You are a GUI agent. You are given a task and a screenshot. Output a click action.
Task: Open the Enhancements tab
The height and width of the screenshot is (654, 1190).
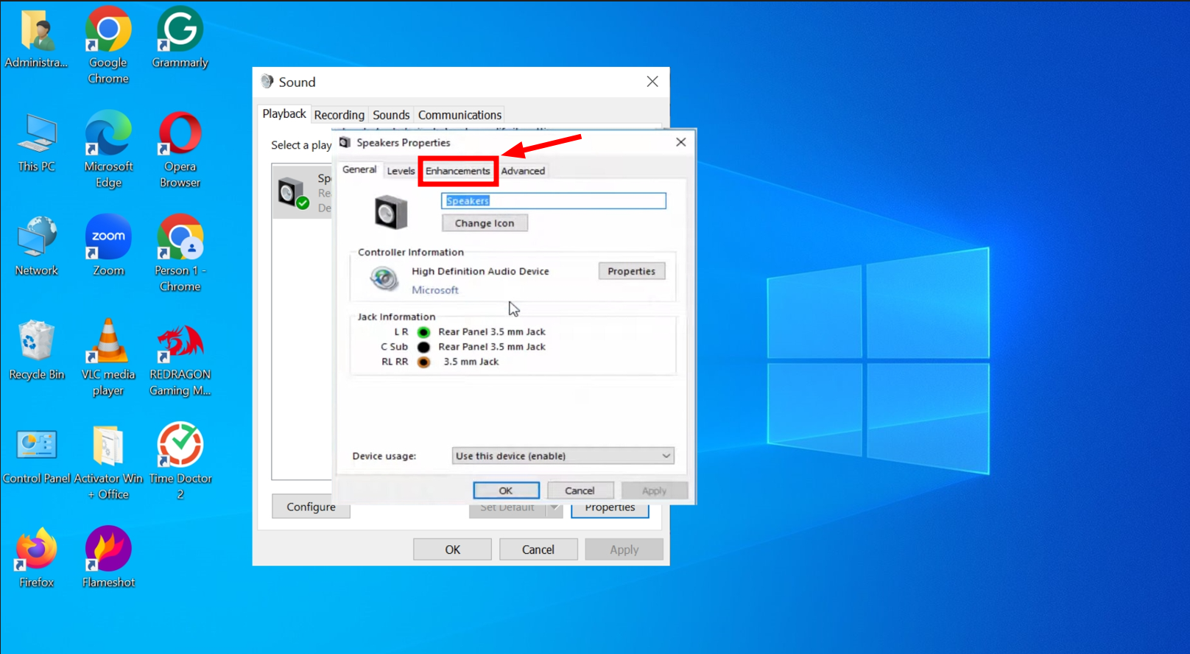[457, 171]
